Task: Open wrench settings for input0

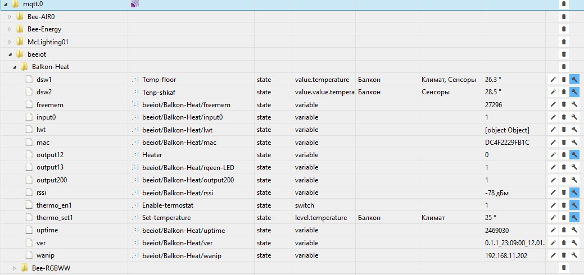Action: coord(574,117)
